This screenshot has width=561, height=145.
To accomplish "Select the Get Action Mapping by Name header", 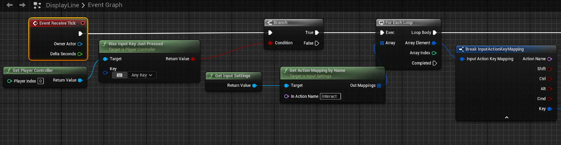I will 332,73.
